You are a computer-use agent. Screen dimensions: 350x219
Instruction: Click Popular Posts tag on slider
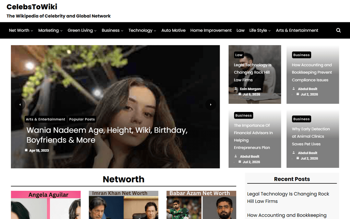tap(82, 119)
